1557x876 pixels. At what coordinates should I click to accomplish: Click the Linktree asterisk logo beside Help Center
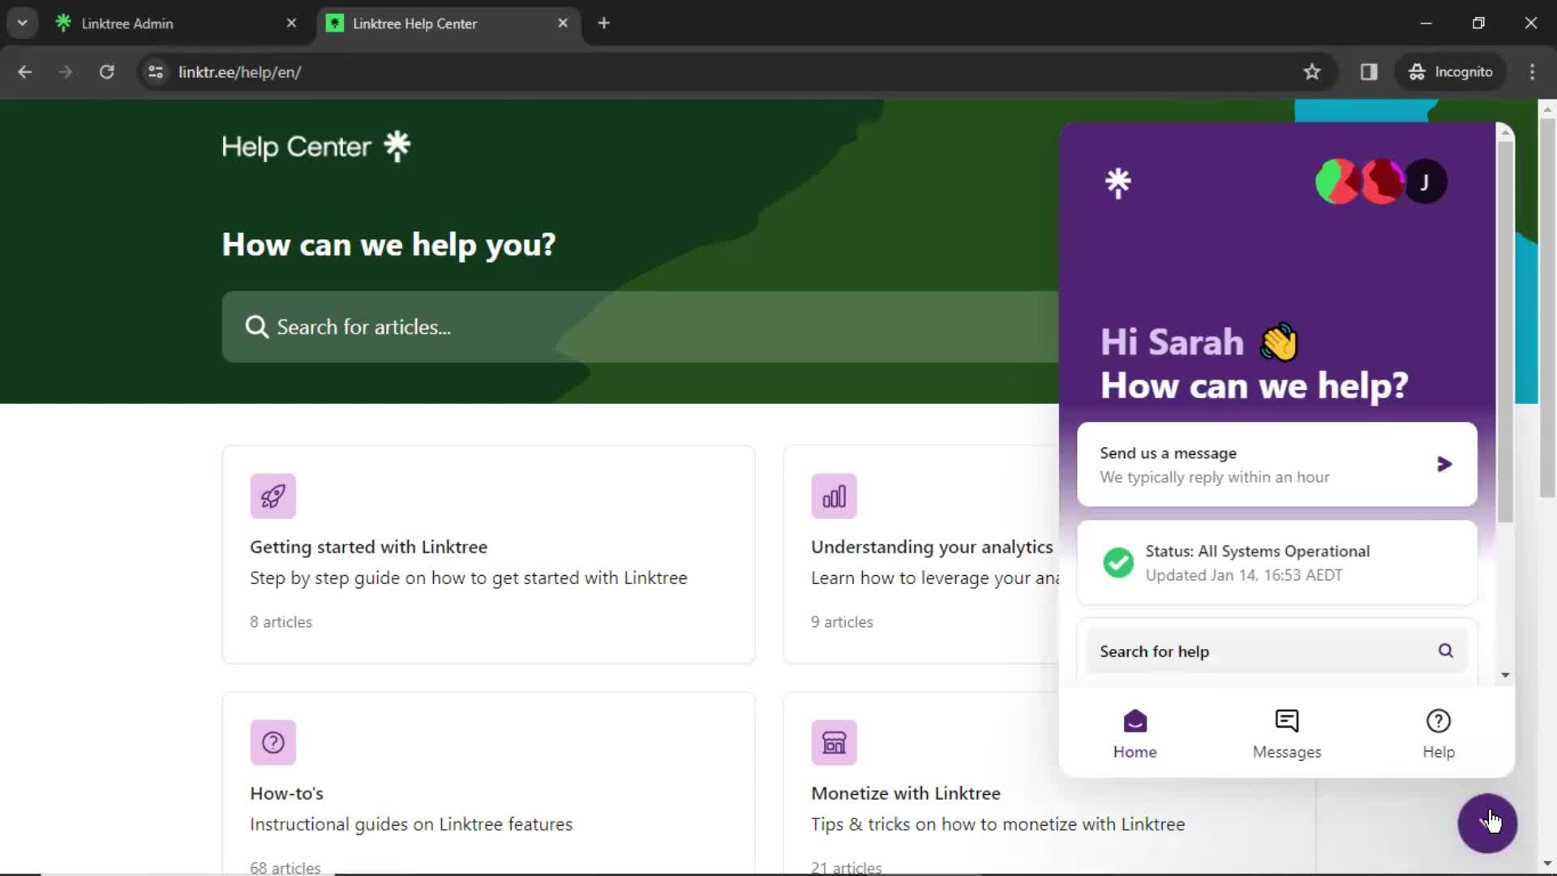397,146
